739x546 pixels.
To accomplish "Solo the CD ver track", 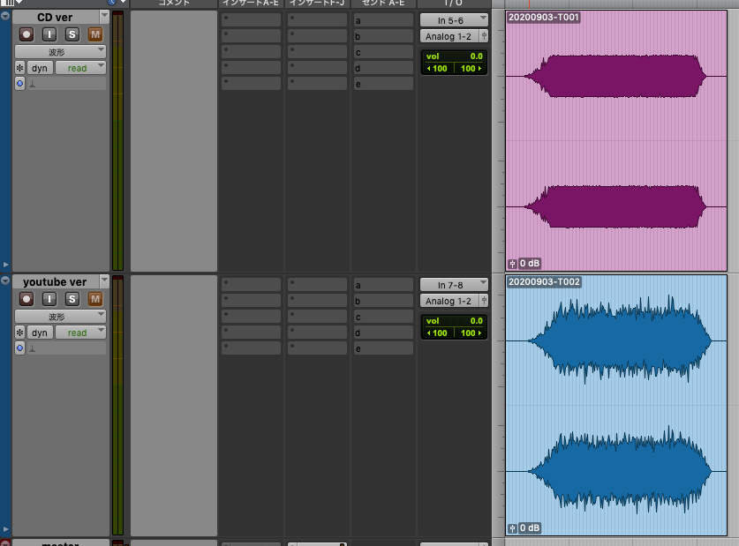I will click(72, 34).
